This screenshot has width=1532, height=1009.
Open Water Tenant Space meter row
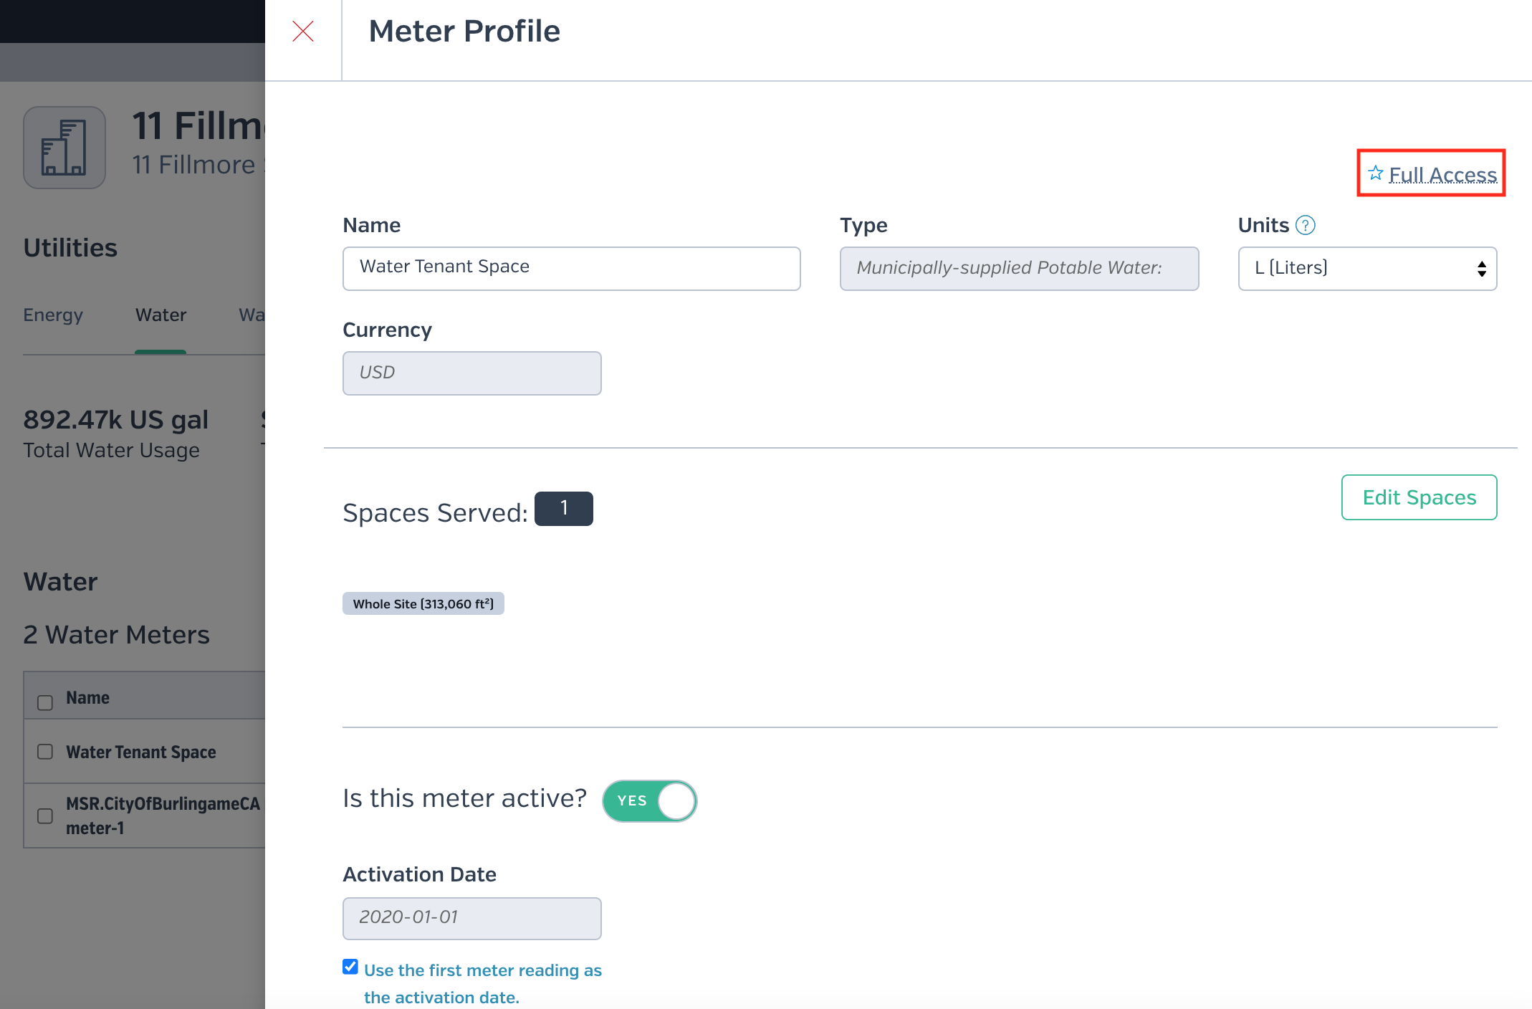pyautogui.click(x=141, y=752)
